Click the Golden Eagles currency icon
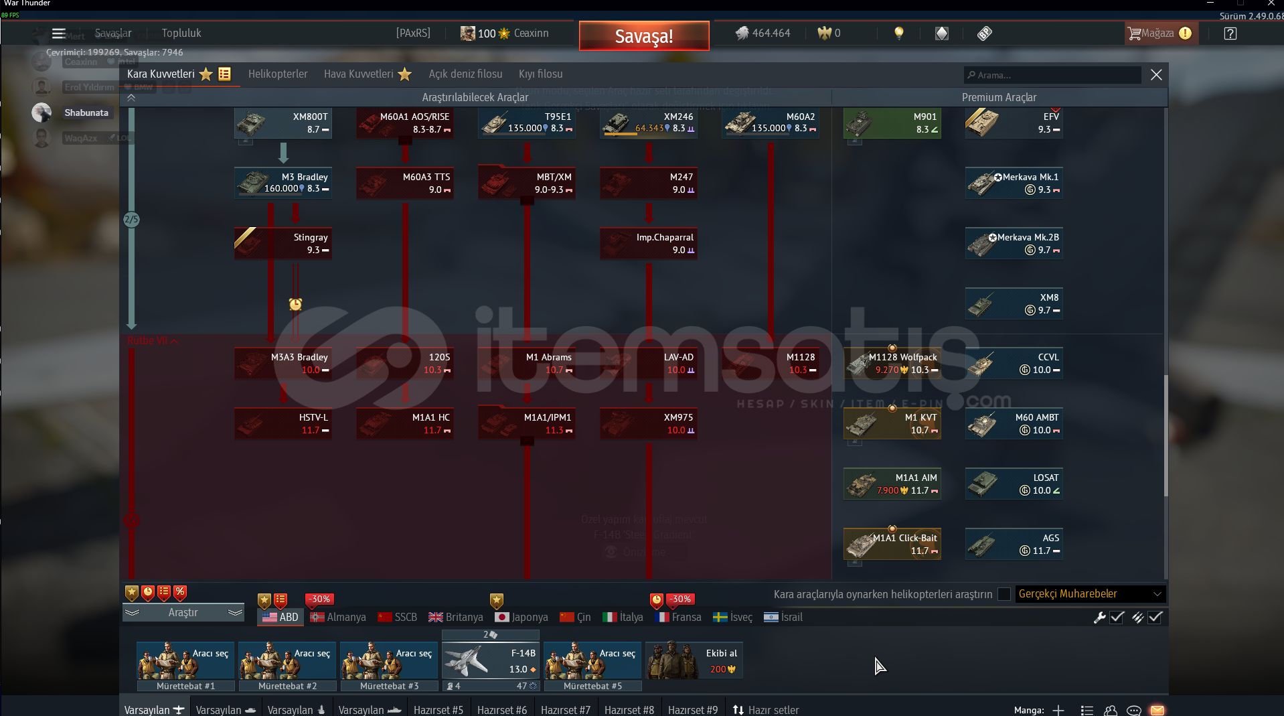Screen dimensions: 1284x716 tap(824, 33)
